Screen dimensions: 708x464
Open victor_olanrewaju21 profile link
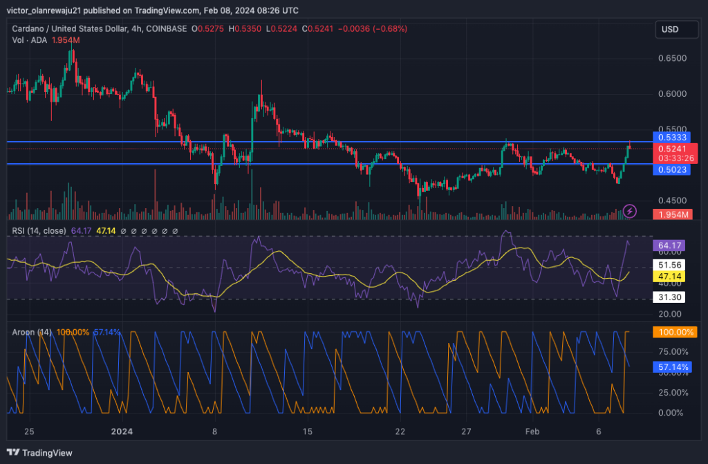tap(41, 10)
